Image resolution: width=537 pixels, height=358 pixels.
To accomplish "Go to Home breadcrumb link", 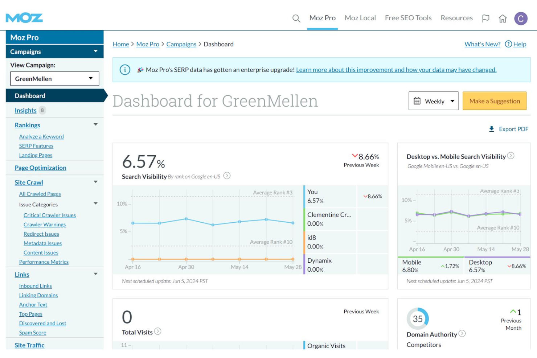I will [x=121, y=44].
